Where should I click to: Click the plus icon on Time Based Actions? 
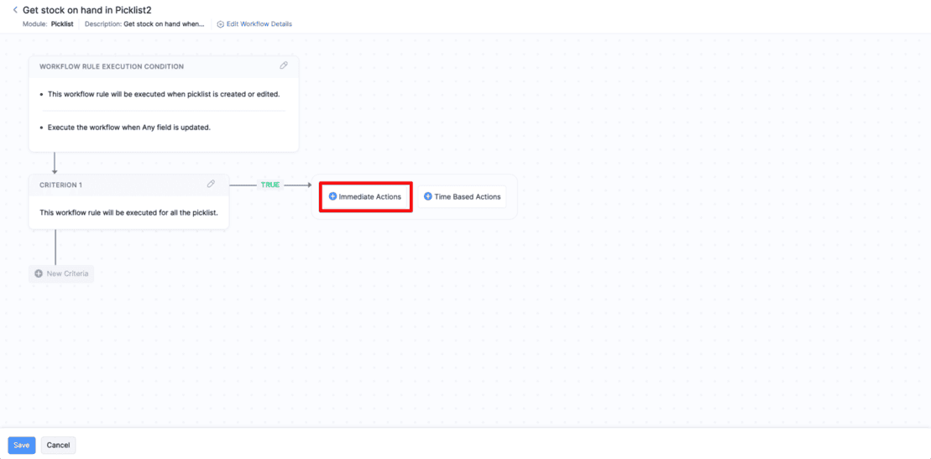click(428, 196)
